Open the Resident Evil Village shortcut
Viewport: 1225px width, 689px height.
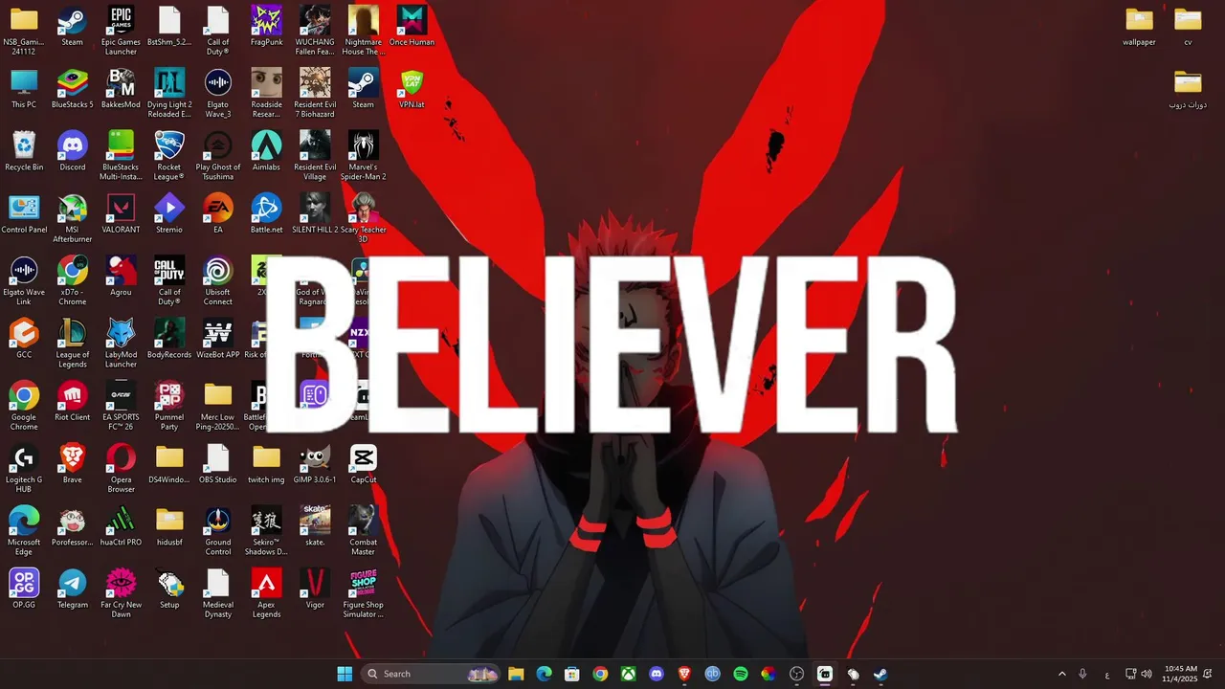pyautogui.click(x=315, y=155)
